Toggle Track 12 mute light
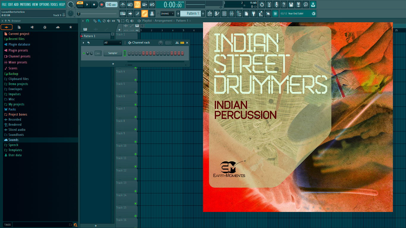This screenshot has height=228, width=406. tap(136, 179)
